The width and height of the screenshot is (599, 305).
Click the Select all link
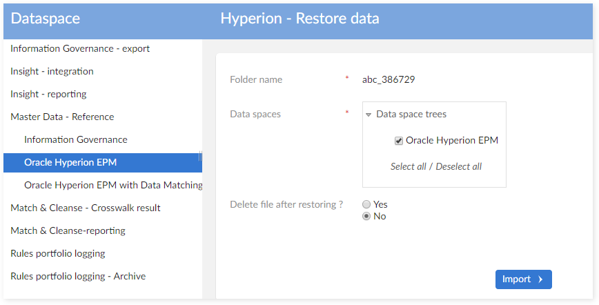pyautogui.click(x=408, y=166)
